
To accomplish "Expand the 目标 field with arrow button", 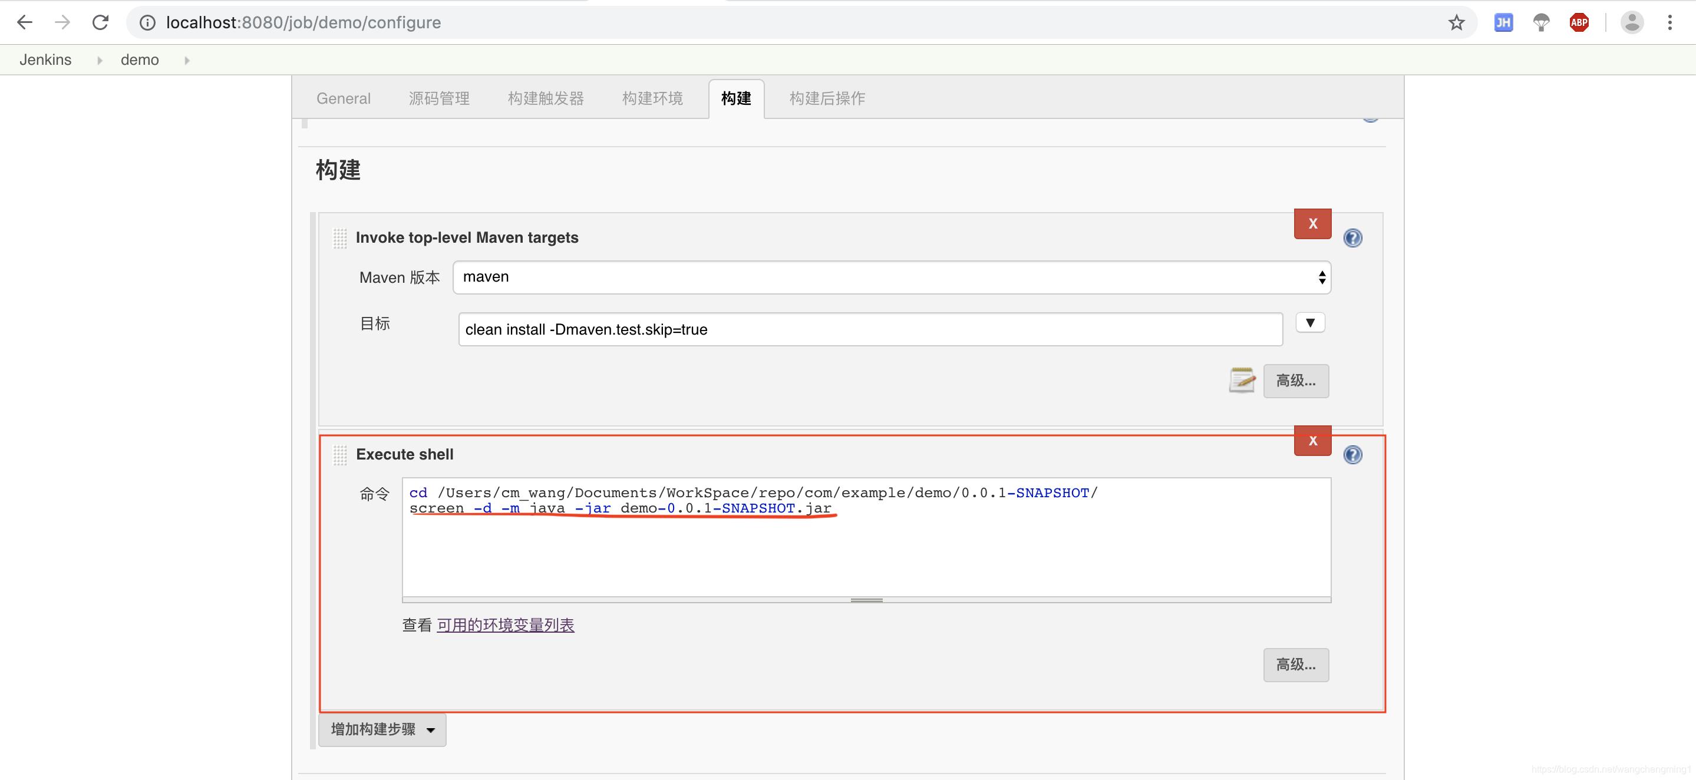I will (1309, 322).
